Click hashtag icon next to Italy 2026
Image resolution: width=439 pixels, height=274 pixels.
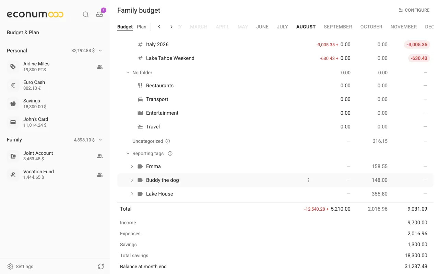[140, 45]
